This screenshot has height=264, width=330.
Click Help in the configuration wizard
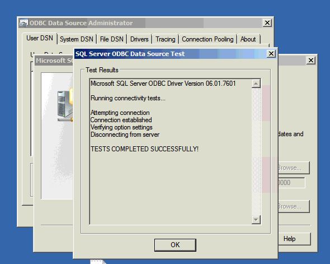pos(294,239)
